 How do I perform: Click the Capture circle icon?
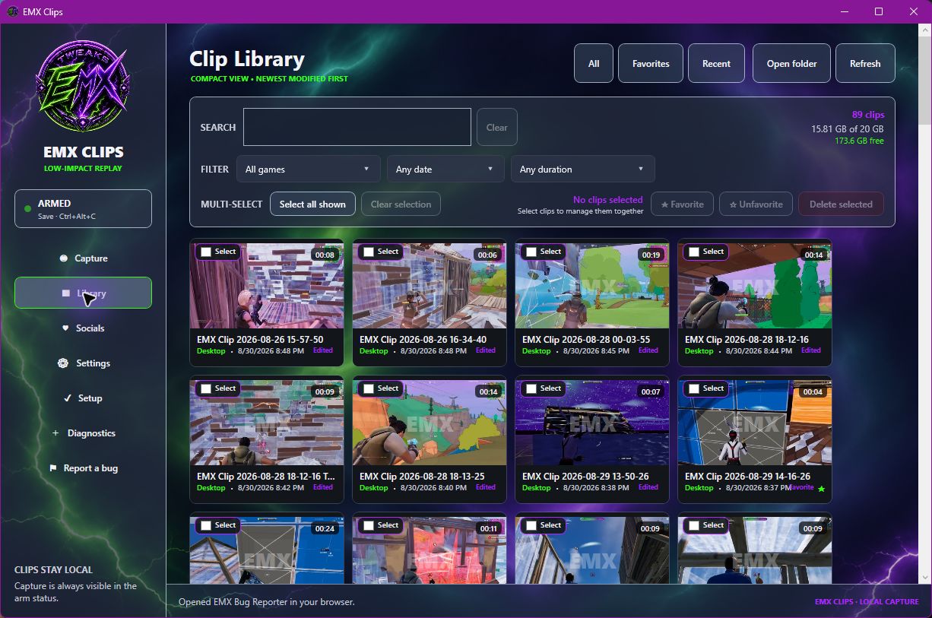64,258
